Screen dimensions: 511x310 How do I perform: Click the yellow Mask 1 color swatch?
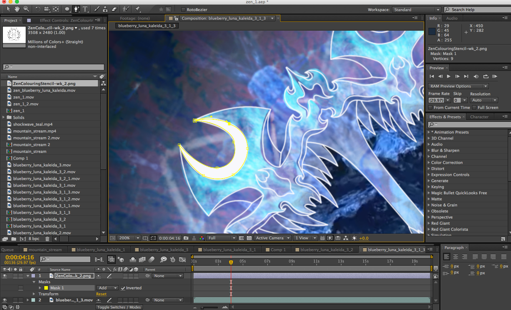pyautogui.click(x=46, y=288)
